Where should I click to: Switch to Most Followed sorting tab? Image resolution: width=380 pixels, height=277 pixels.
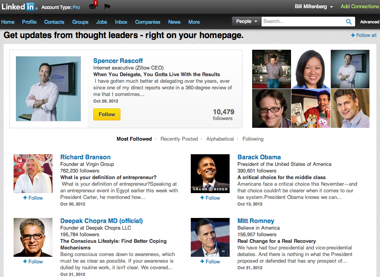click(x=134, y=139)
